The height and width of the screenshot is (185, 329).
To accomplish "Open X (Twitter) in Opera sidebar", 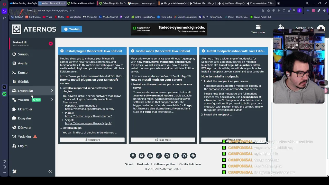I will pos(4,87).
